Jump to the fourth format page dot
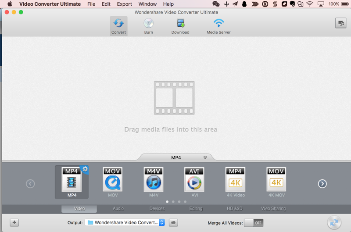Image resolution: width=351 pixels, height=232 pixels. [x=185, y=202]
